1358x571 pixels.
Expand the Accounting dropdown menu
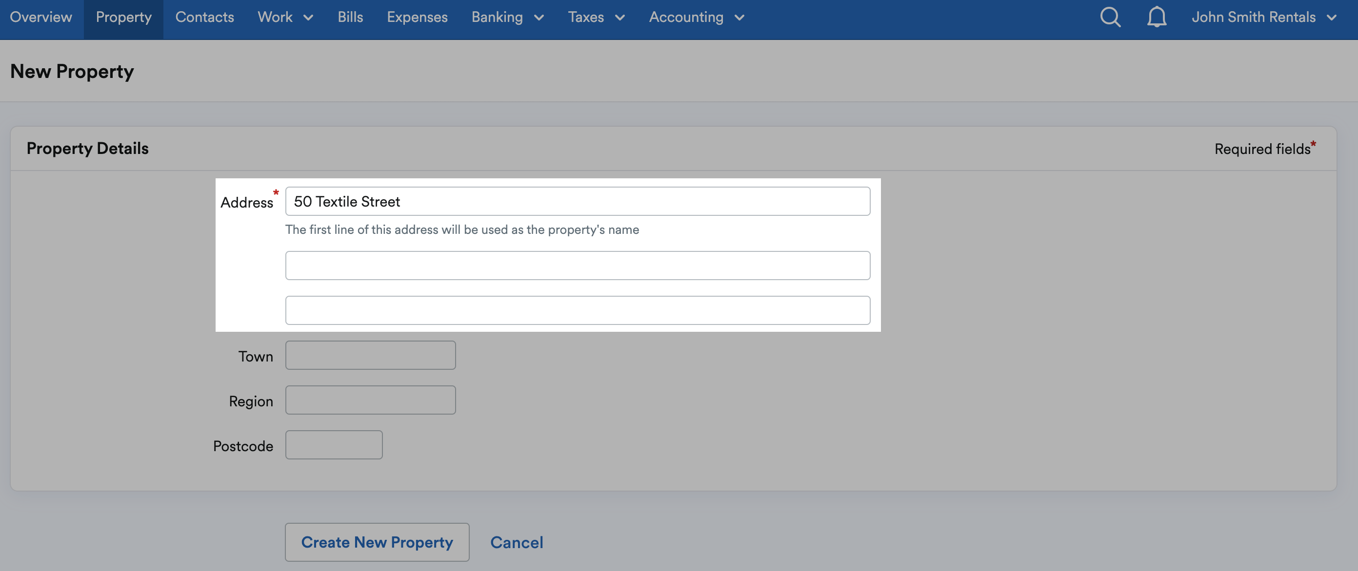click(697, 17)
